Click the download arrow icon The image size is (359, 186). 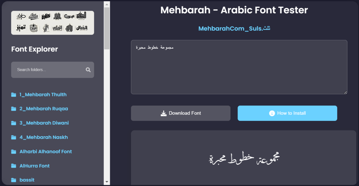pyautogui.click(x=164, y=113)
